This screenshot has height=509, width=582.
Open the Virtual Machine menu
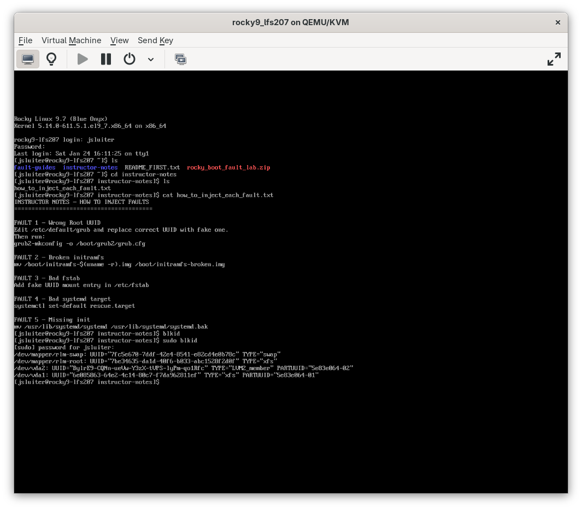[71, 40]
